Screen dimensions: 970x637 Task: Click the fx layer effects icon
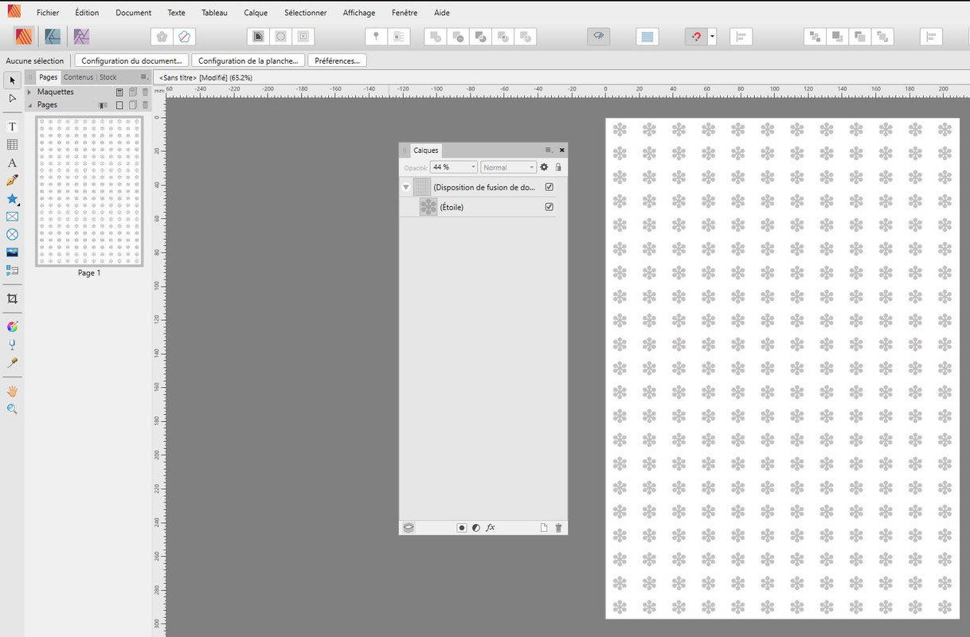click(491, 528)
